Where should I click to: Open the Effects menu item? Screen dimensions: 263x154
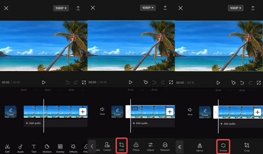(x=73, y=147)
